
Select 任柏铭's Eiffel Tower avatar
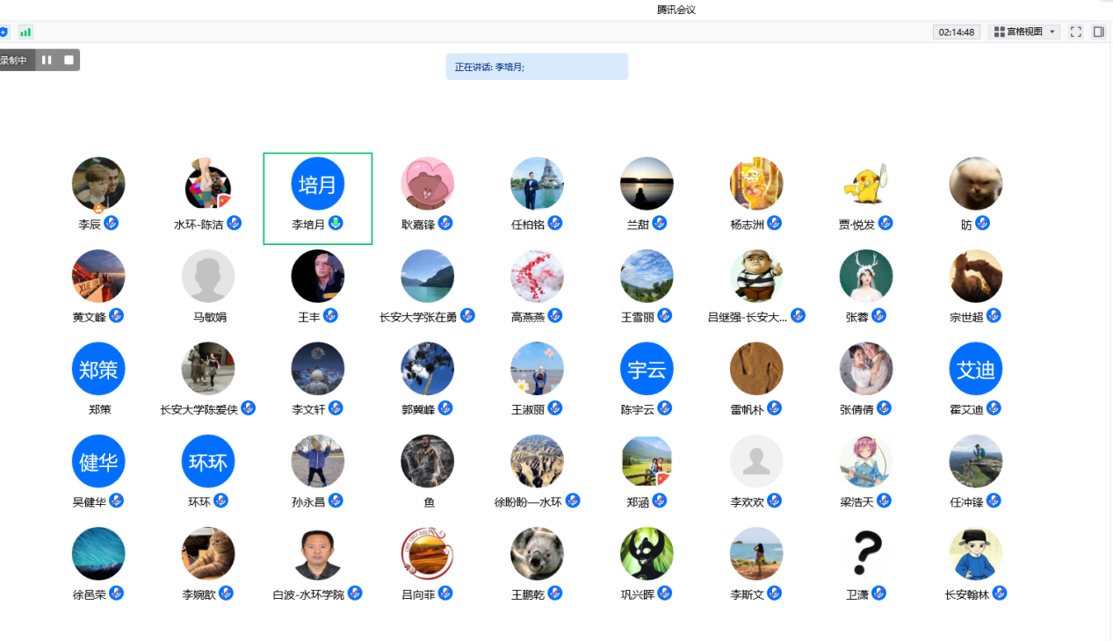point(537,184)
